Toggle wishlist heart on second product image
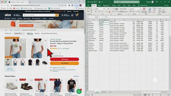 [46, 41]
